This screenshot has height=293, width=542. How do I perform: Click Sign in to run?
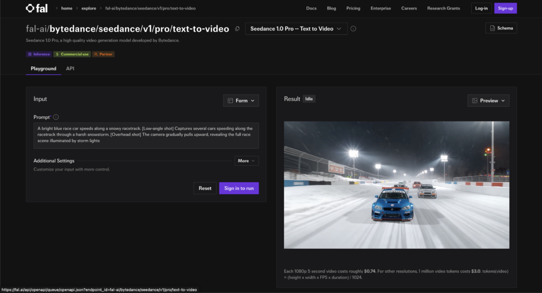coord(239,188)
